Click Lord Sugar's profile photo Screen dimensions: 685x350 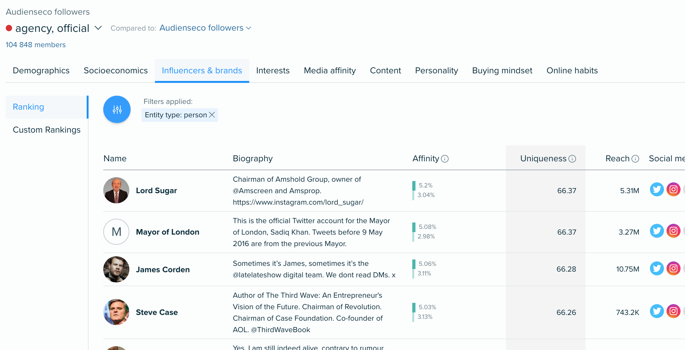[116, 190]
